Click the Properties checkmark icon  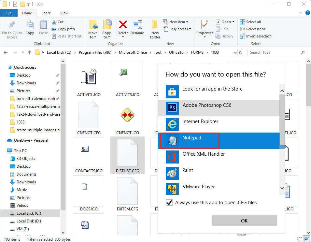coord(205,25)
